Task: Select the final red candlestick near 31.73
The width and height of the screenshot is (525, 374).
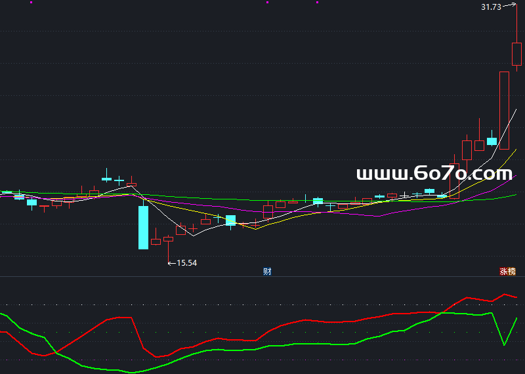Action: coord(516,54)
